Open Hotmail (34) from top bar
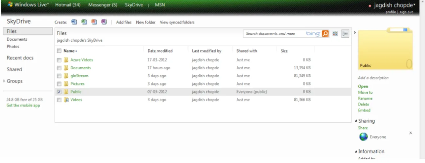 tap(68, 5)
